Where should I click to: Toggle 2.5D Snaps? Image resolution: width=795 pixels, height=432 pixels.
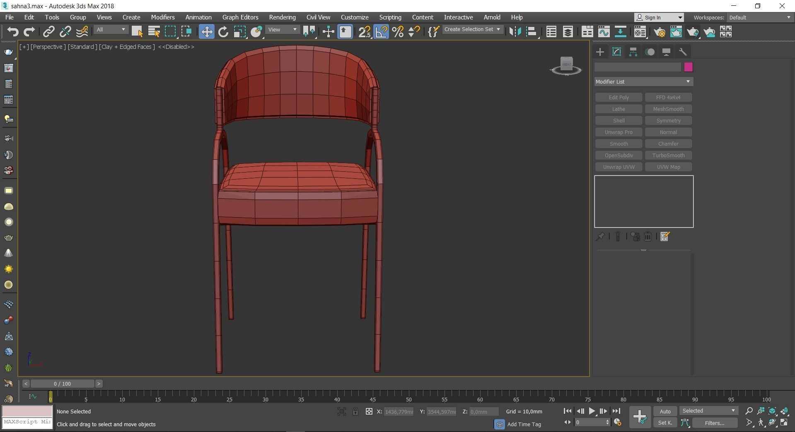[x=365, y=32]
